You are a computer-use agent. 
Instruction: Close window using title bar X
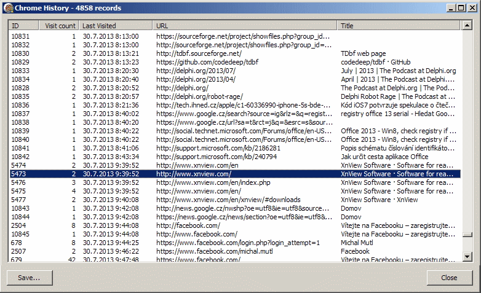point(472,8)
